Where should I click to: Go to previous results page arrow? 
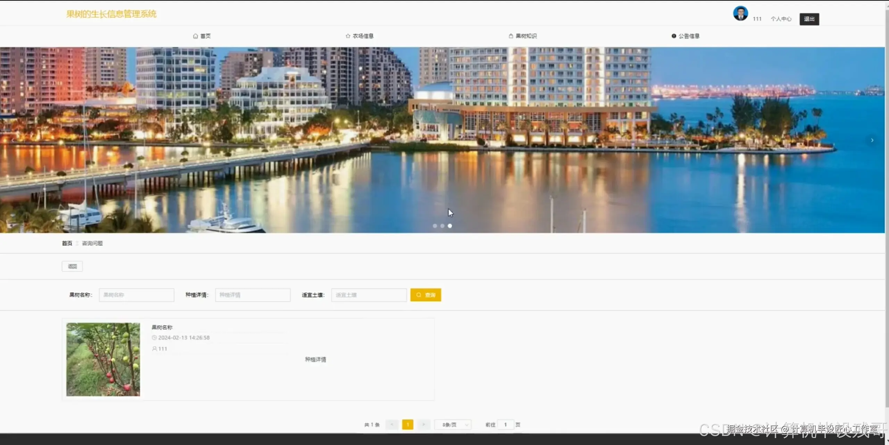point(392,425)
